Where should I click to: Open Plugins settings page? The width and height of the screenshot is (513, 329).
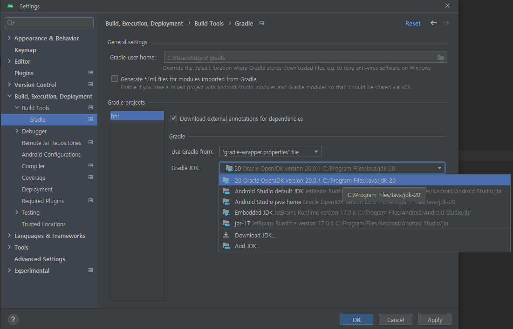[x=24, y=73]
